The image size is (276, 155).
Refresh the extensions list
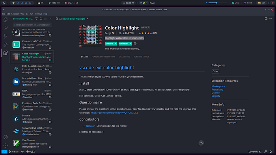click(41, 18)
